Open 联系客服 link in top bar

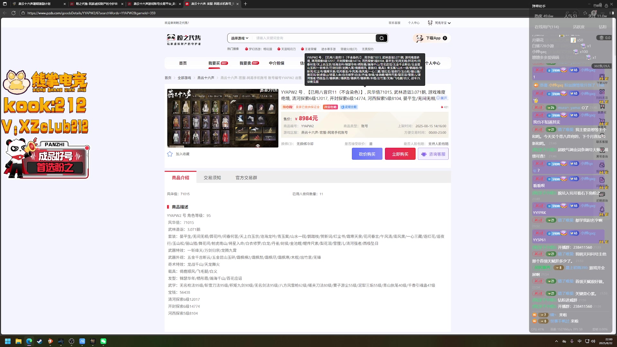click(x=394, y=23)
